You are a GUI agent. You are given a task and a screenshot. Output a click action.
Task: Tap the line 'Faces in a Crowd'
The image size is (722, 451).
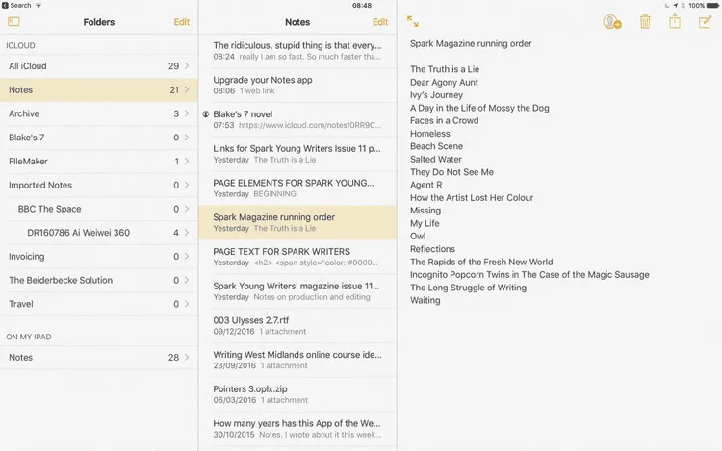click(x=445, y=120)
